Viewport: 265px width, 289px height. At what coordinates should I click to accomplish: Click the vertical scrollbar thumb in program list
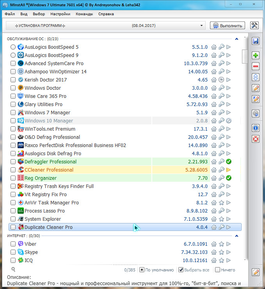pyautogui.click(x=245, y=57)
